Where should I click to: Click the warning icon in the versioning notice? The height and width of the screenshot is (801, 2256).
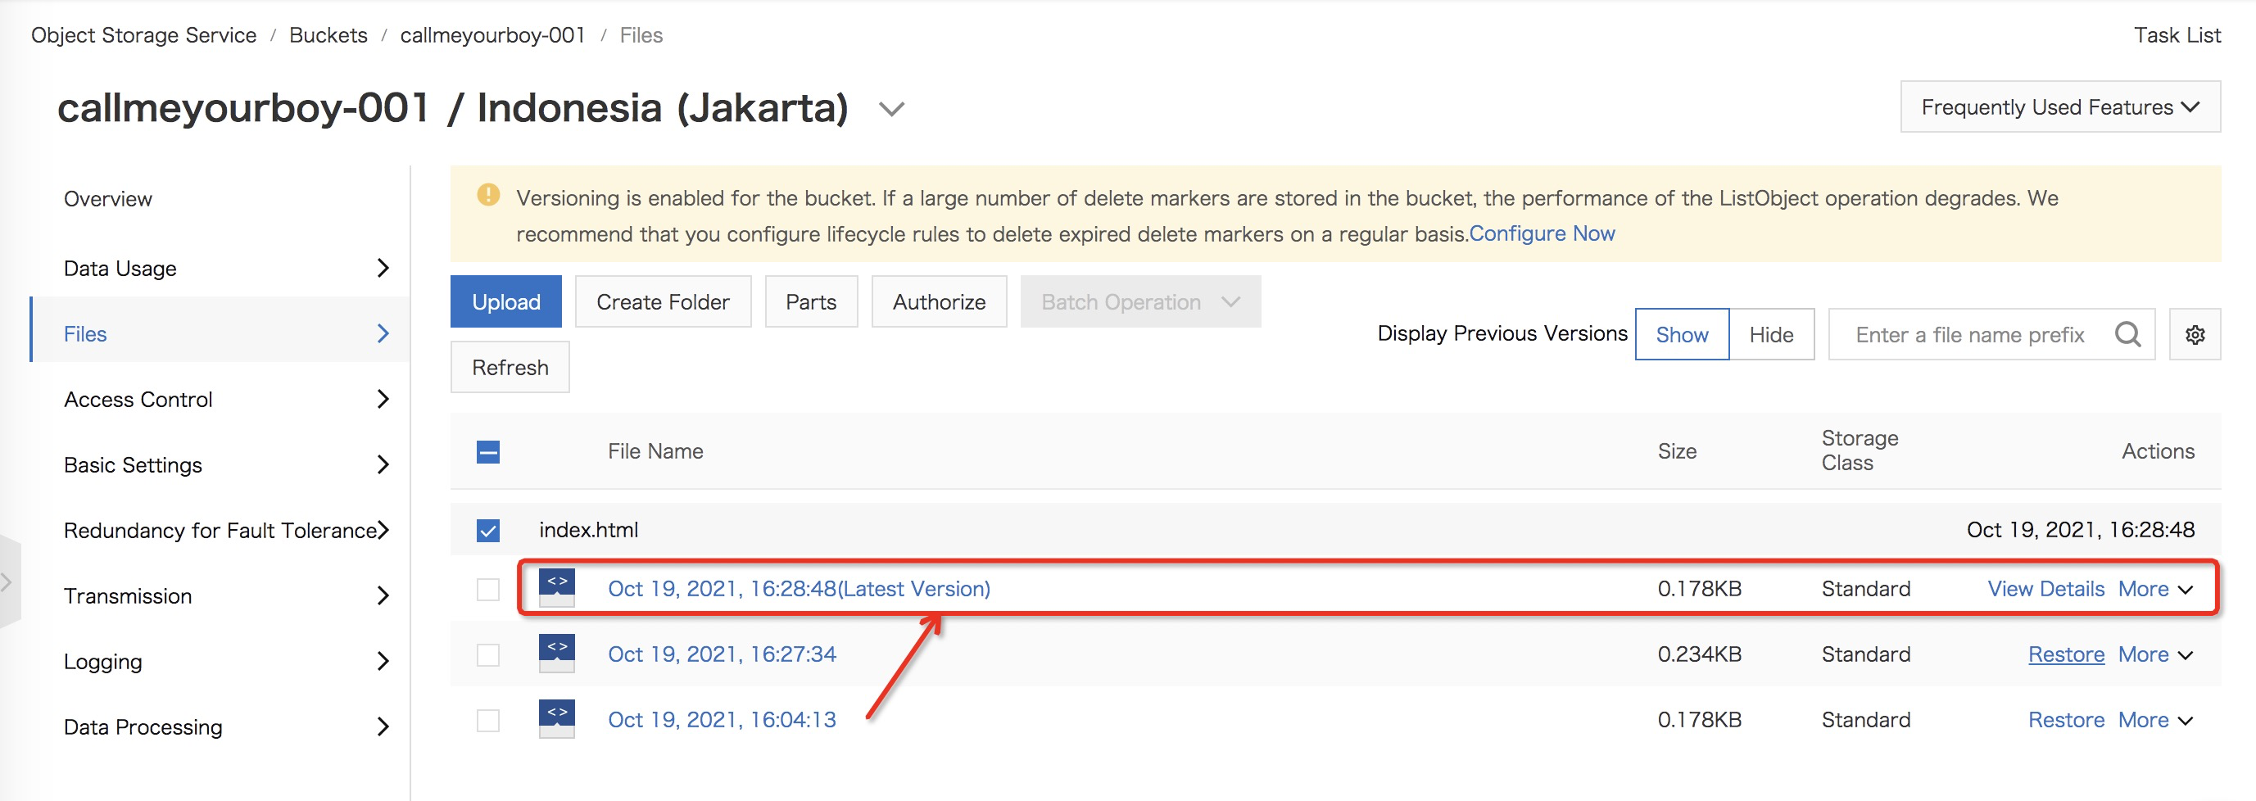(x=487, y=195)
